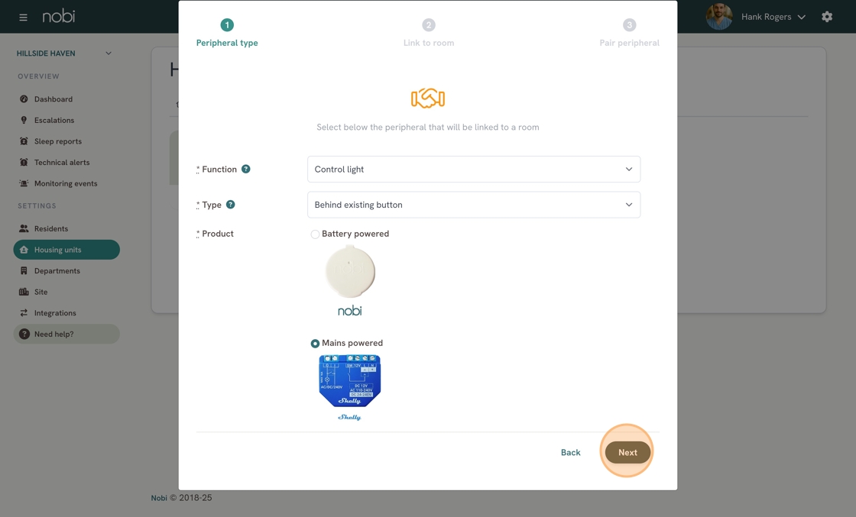
Task: Select the Mains powered radio button
Action: (315, 344)
